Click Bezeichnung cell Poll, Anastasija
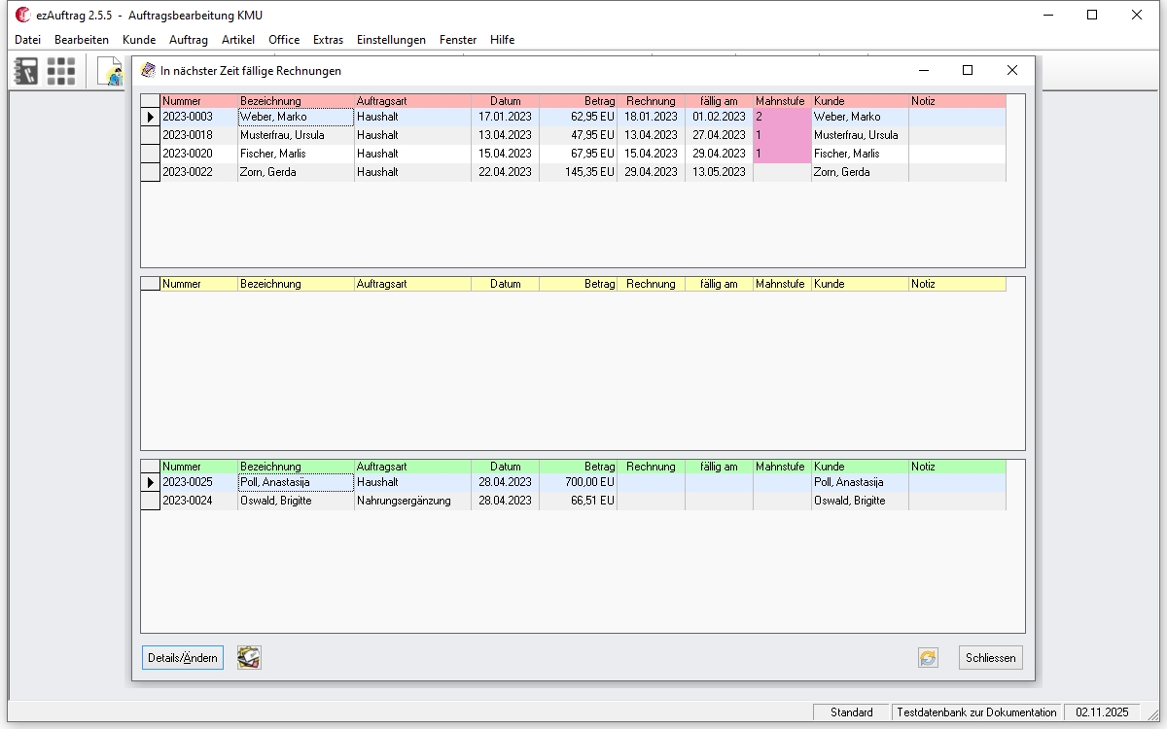The image size is (1167, 729). click(297, 482)
